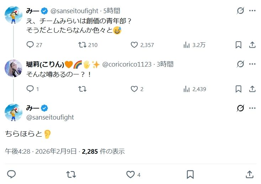Reply to the first tweet by みー
The image size is (261, 184).
tap(30, 45)
